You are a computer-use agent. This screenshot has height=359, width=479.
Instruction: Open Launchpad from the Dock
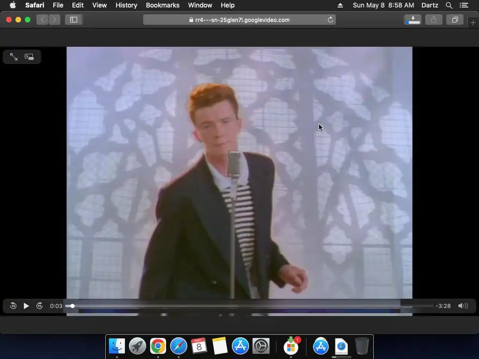pyautogui.click(x=138, y=346)
